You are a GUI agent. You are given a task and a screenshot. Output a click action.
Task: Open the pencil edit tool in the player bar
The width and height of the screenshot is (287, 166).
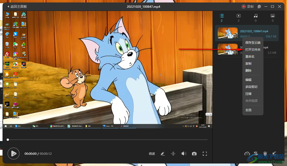[x=162, y=154]
